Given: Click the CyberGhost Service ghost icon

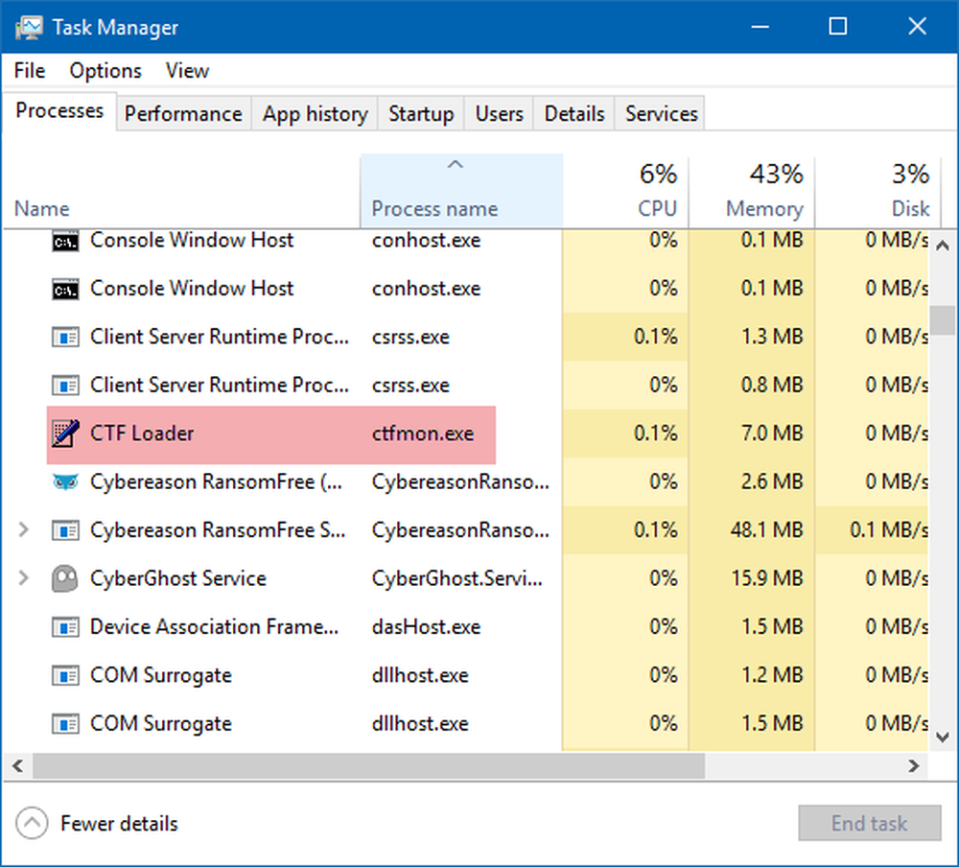Looking at the screenshot, I should click(x=64, y=578).
